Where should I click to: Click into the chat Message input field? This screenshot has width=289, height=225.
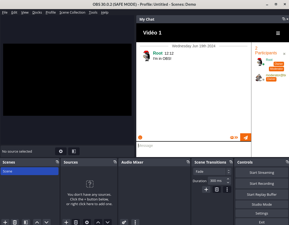tap(193, 146)
